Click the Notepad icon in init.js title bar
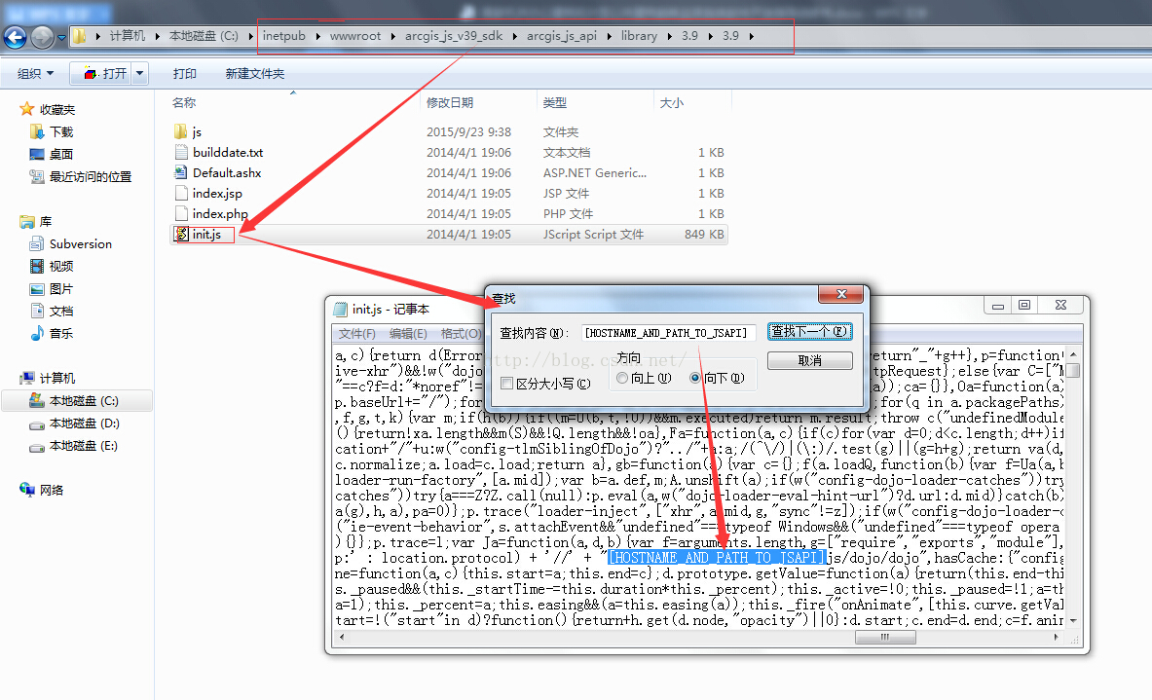This screenshot has height=700, width=1152. 340,310
